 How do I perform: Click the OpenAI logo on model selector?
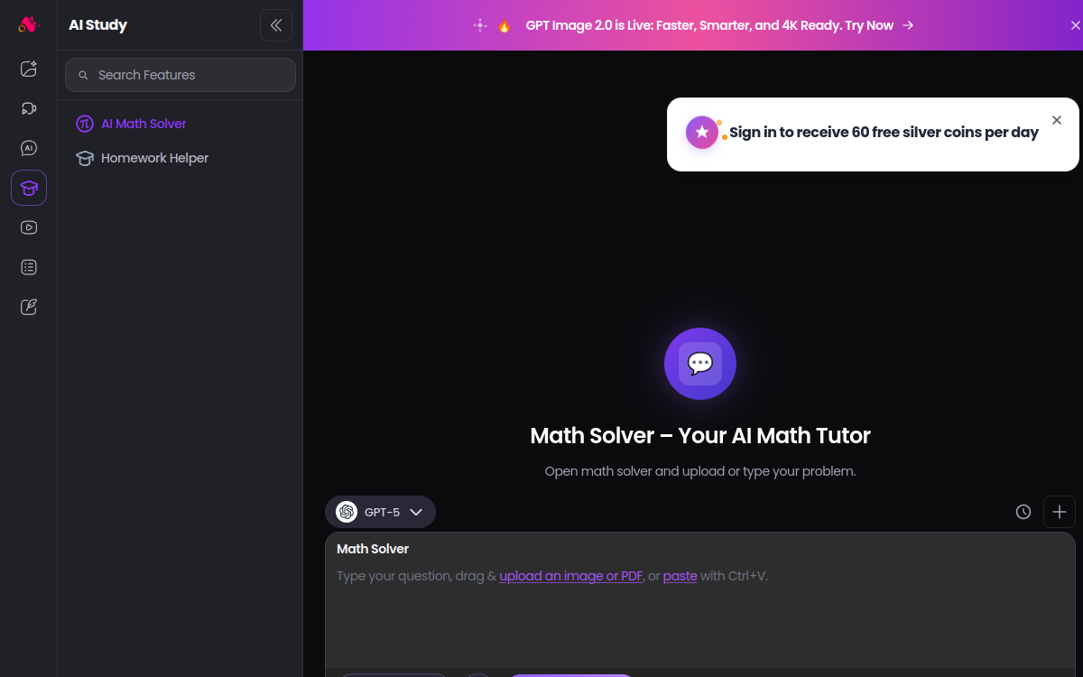pos(347,512)
